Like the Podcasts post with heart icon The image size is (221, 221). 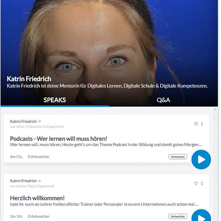click(196, 124)
